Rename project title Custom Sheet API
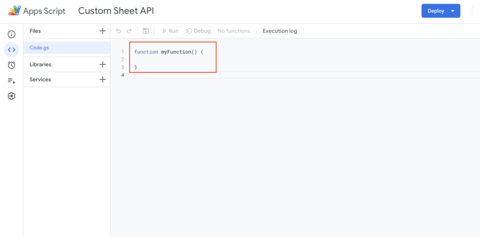Viewport: 480px width, 237px height. (116, 11)
